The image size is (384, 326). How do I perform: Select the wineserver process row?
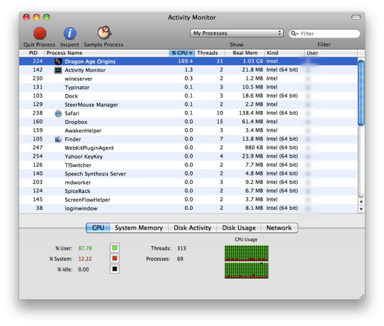[x=188, y=79]
